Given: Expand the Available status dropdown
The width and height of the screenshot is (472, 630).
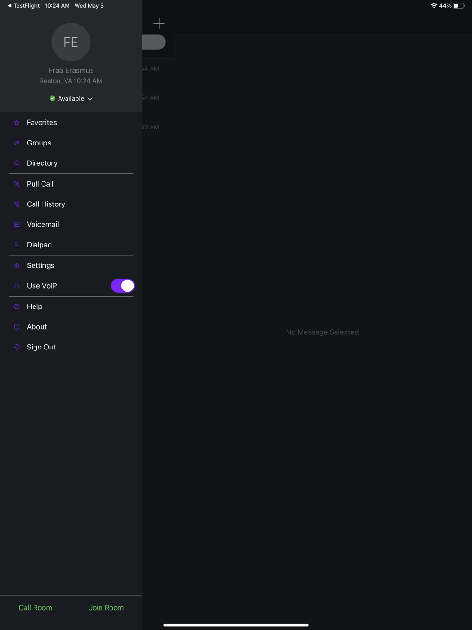Looking at the screenshot, I should pos(71,99).
